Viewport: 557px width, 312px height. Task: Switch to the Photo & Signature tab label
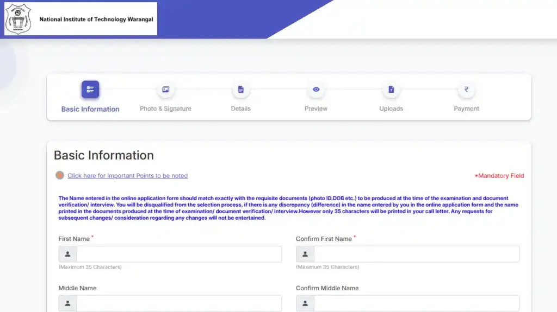coord(165,109)
